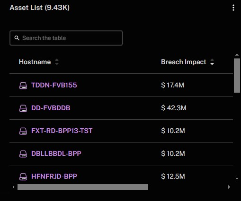Focus the Search the table field
This screenshot has height=201, width=241.
66,38
